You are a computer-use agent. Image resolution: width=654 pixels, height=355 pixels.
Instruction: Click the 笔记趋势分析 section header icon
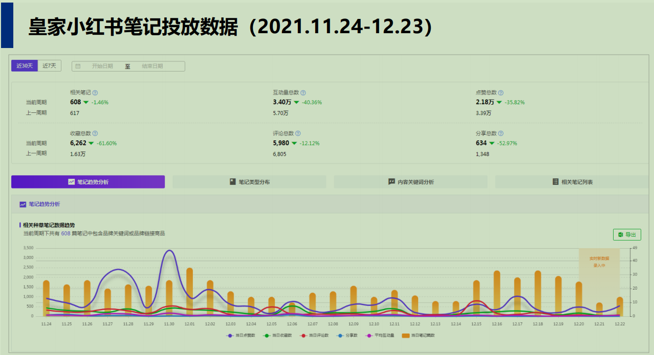23,204
